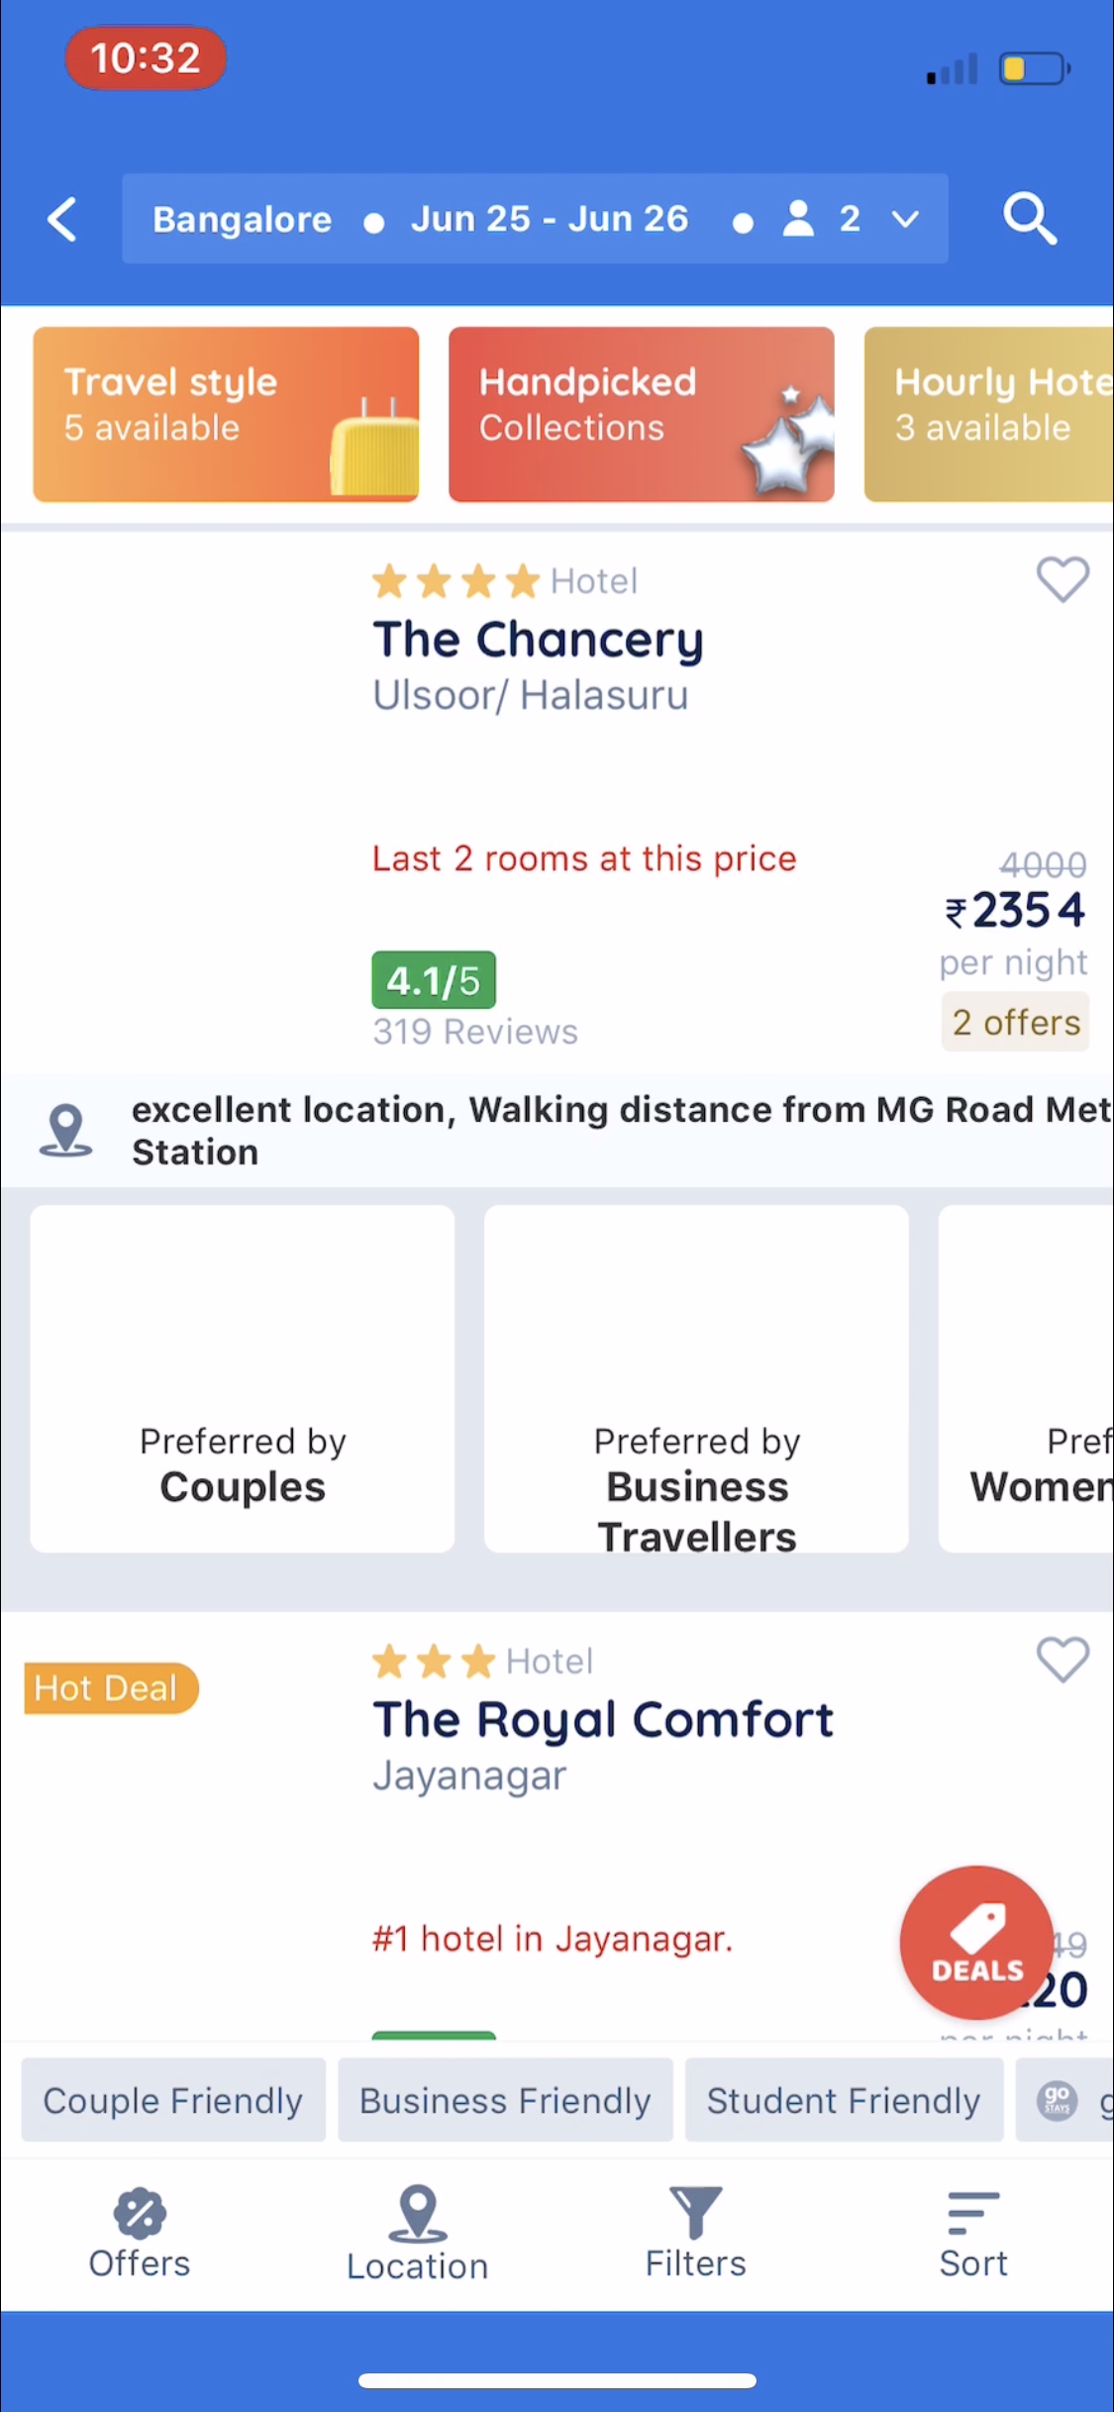Tap the back arrow icon

coord(62,219)
